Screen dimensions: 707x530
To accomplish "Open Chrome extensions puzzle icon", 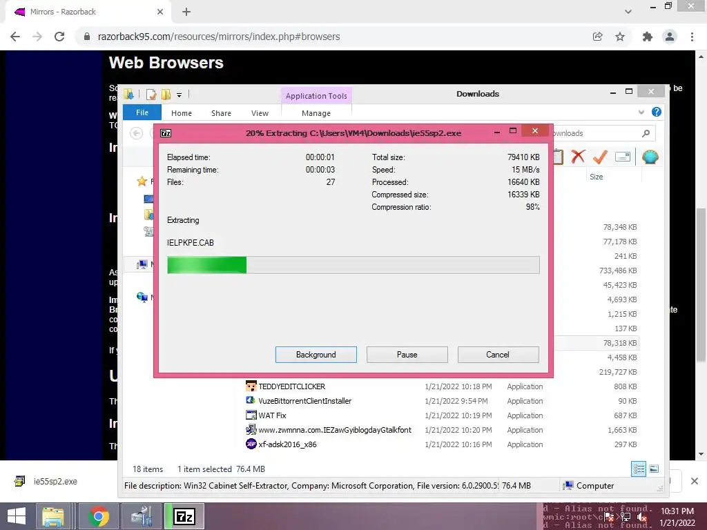I will click(648, 37).
